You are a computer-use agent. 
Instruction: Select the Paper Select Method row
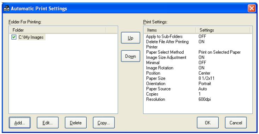point(197,52)
